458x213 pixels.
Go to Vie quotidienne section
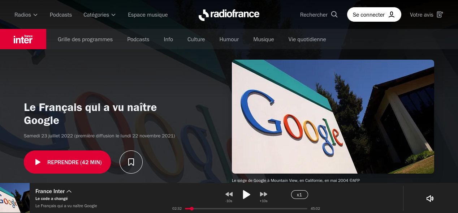pyautogui.click(x=307, y=39)
